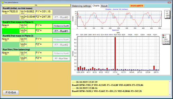The width and height of the screenshot is (173, 99).
Task: Click the F7 - Run#2 button
Action: 61,45
